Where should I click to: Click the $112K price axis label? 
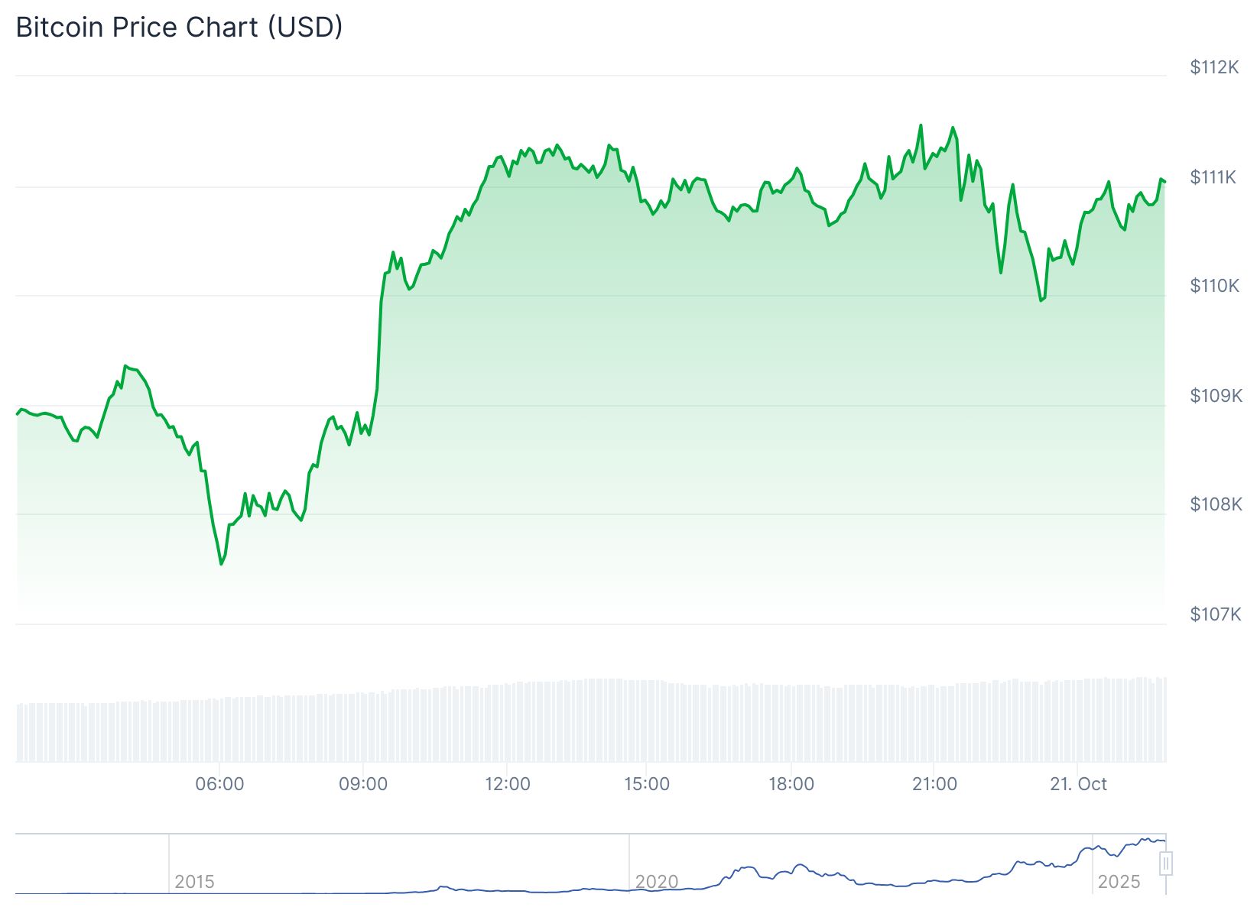pyautogui.click(x=1214, y=67)
